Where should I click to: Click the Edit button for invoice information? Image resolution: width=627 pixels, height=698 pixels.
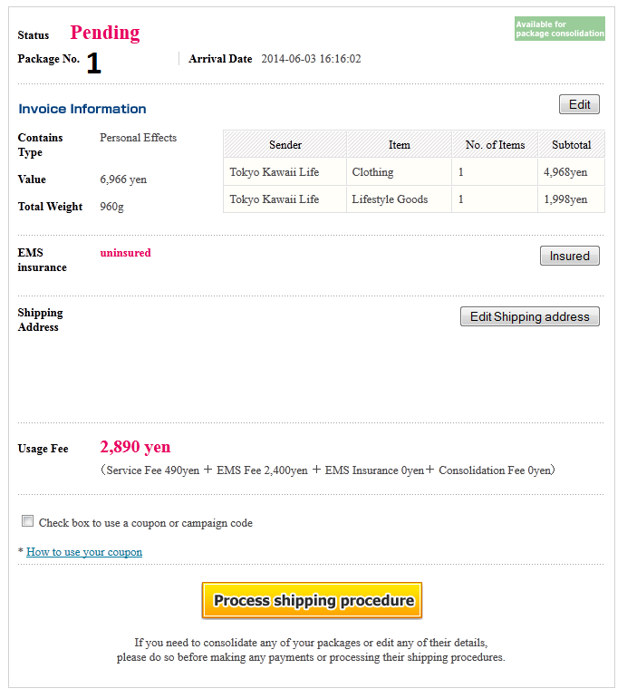click(579, 104)
